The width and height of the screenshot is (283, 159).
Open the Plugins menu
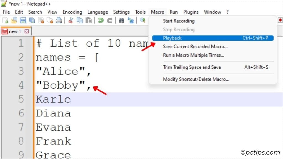tap(191, 12)
